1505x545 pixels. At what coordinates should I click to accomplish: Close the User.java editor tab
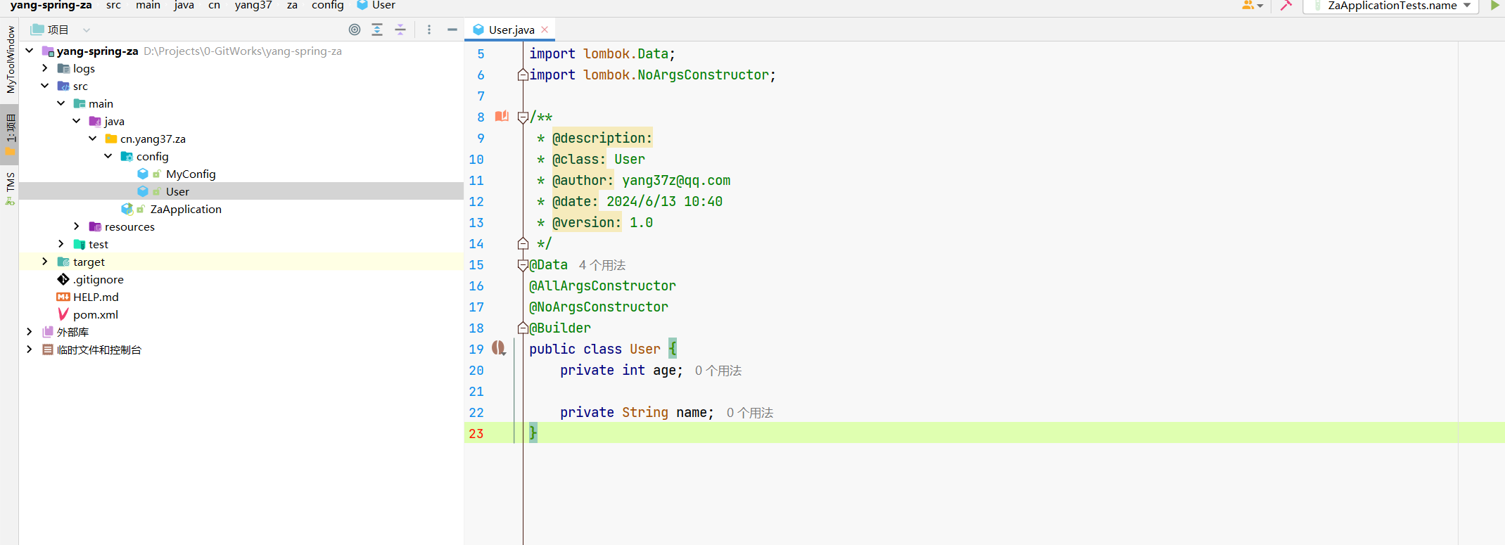pyautogui.click(x=545, y=30)
